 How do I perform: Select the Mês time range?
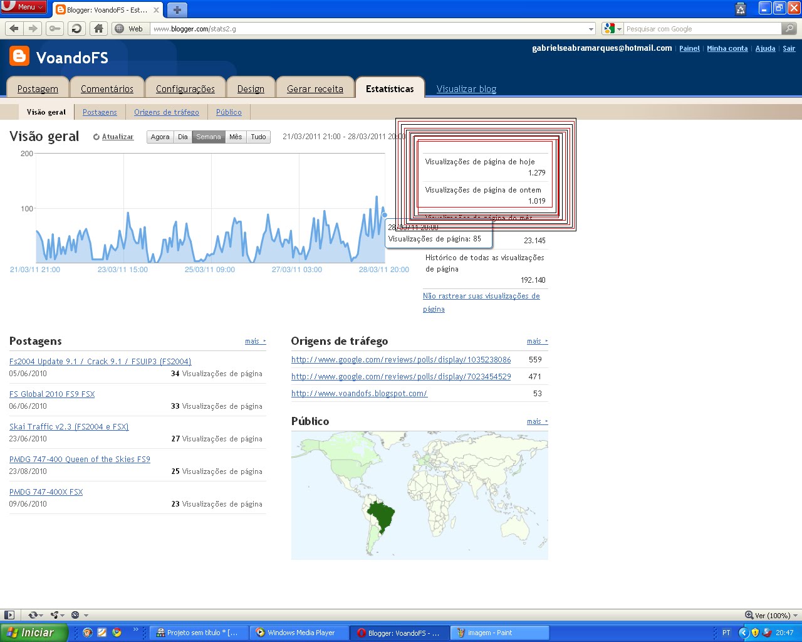(236, 137)
